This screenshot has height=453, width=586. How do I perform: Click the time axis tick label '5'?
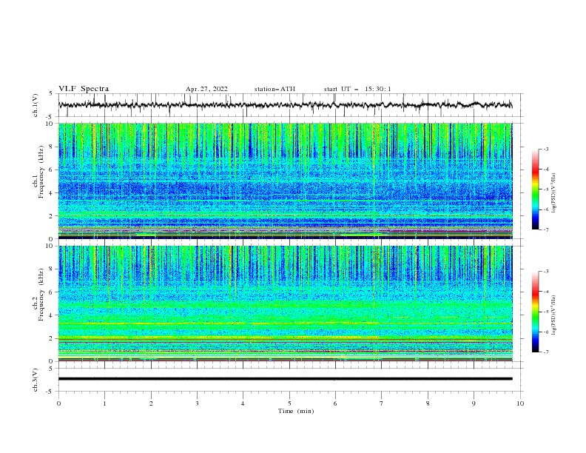coord(289,403)
